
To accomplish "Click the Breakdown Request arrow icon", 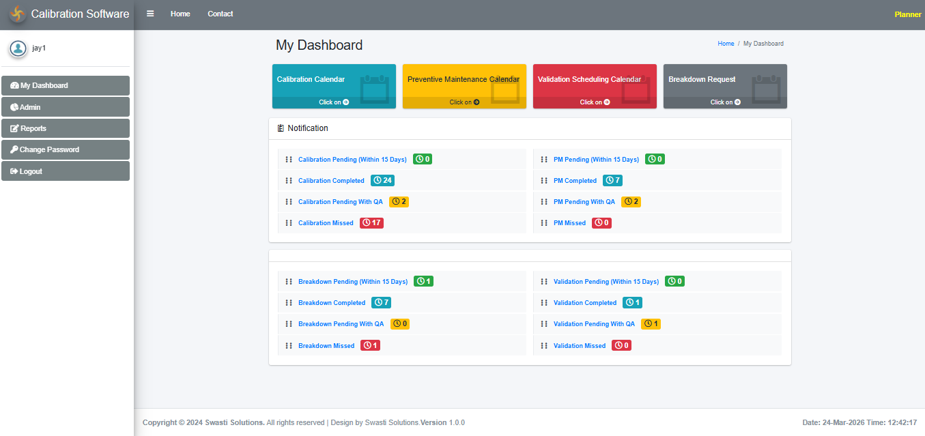I will coord(737,102).
